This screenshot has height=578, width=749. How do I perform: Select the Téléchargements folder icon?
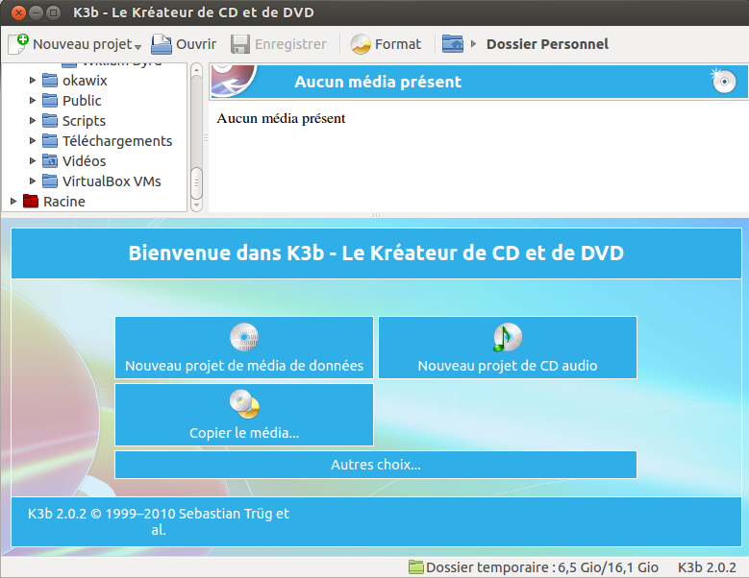(50, 141)
